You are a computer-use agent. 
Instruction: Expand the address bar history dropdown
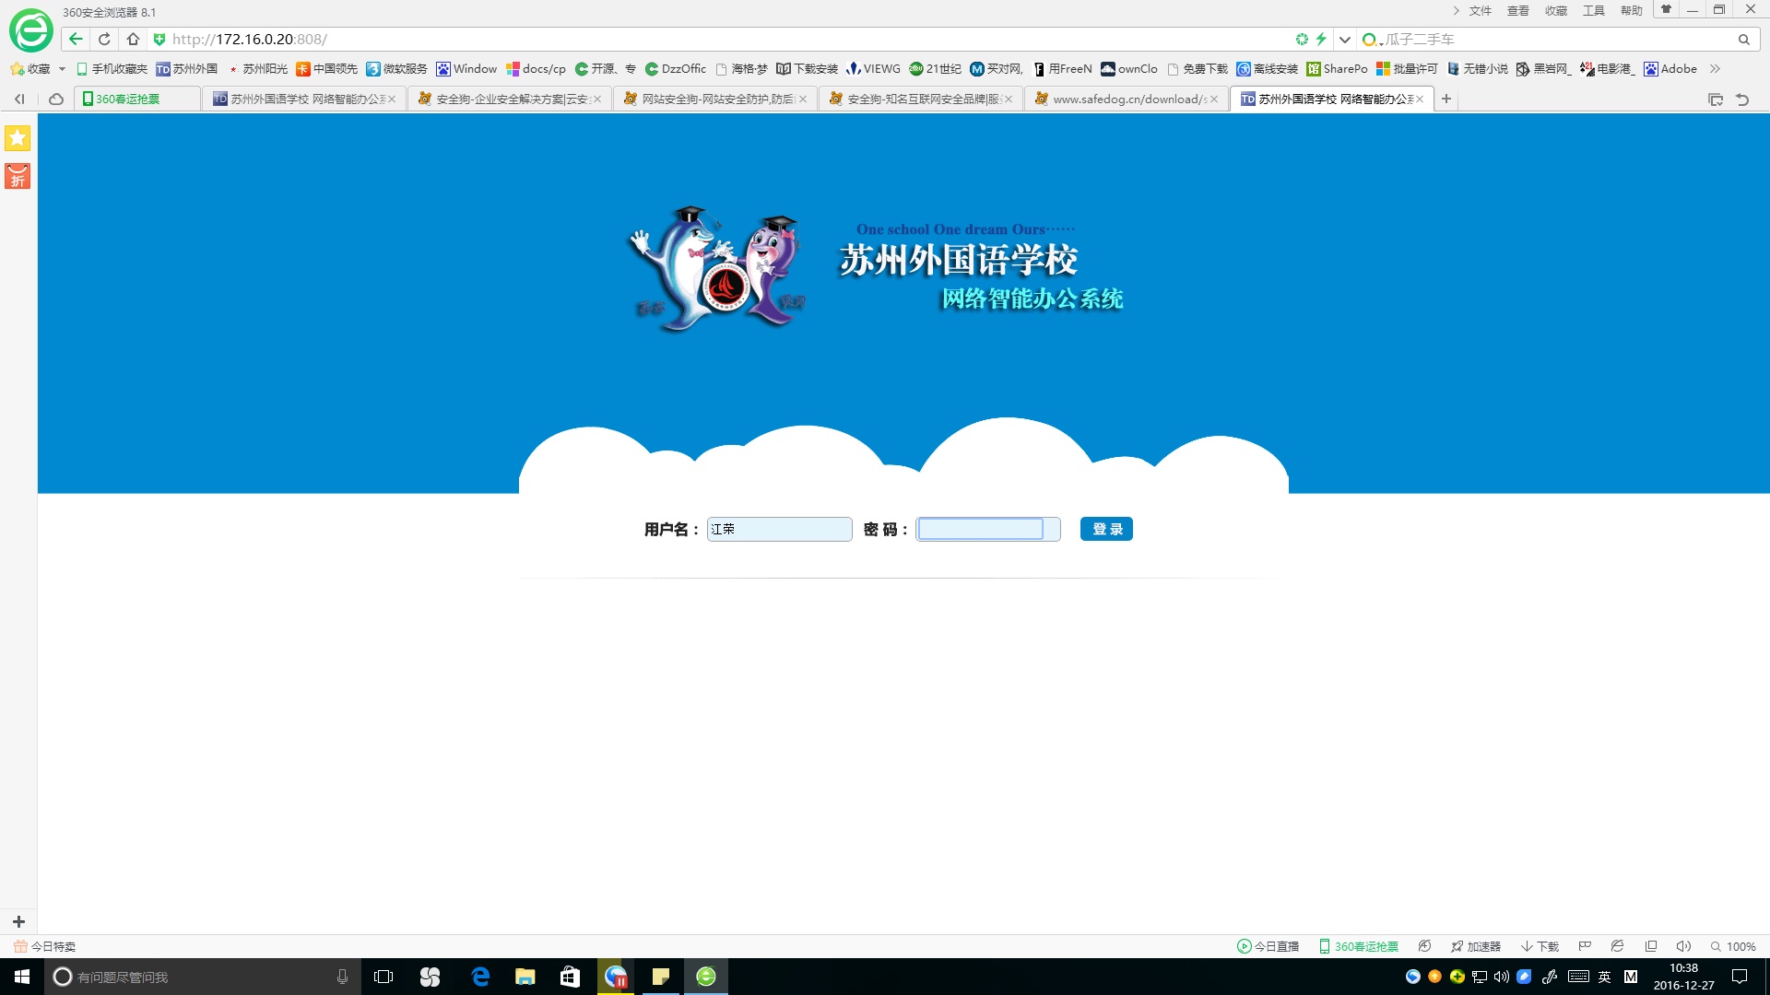tap(1345, 40)
